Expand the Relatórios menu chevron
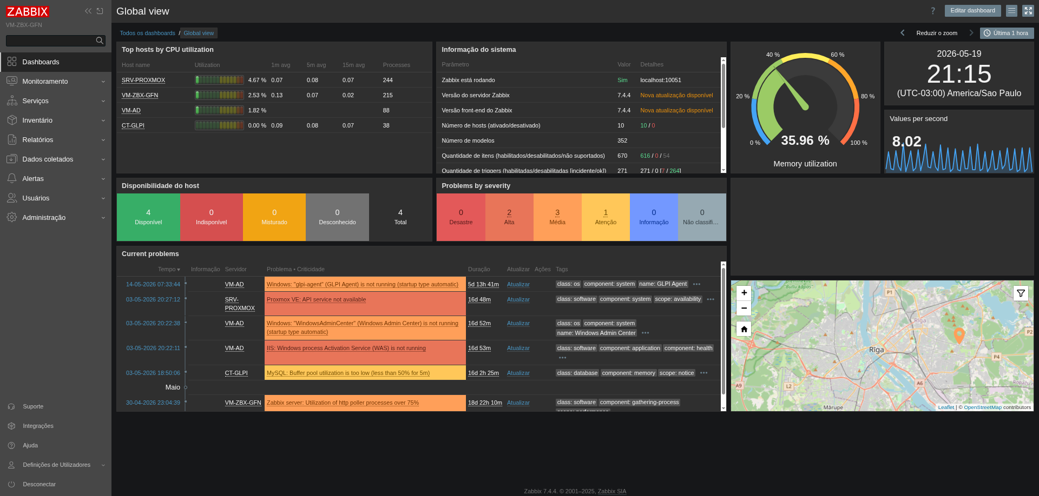 pos(103,140)
